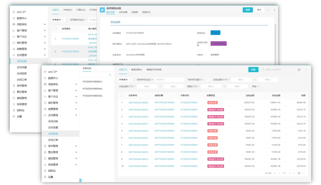This screenshot has width=321, height=185.
Task: Click the 售后管理 icon in the front window sidebar
Action: click(45, 152)
